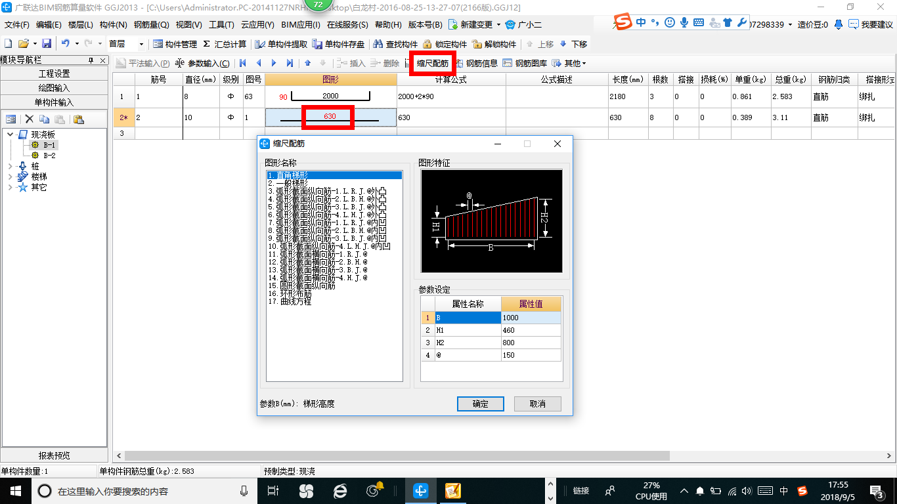Select B-1 in the component tree
The image size is (897, 504).
pos(49,145)
